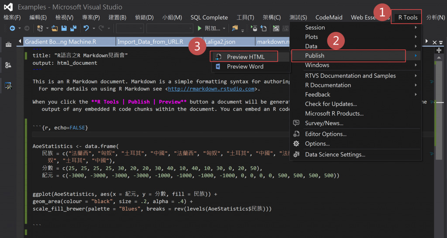Click the Visual Studio logo icon
The width and height of the screenshot is (447, 238).
8,7
